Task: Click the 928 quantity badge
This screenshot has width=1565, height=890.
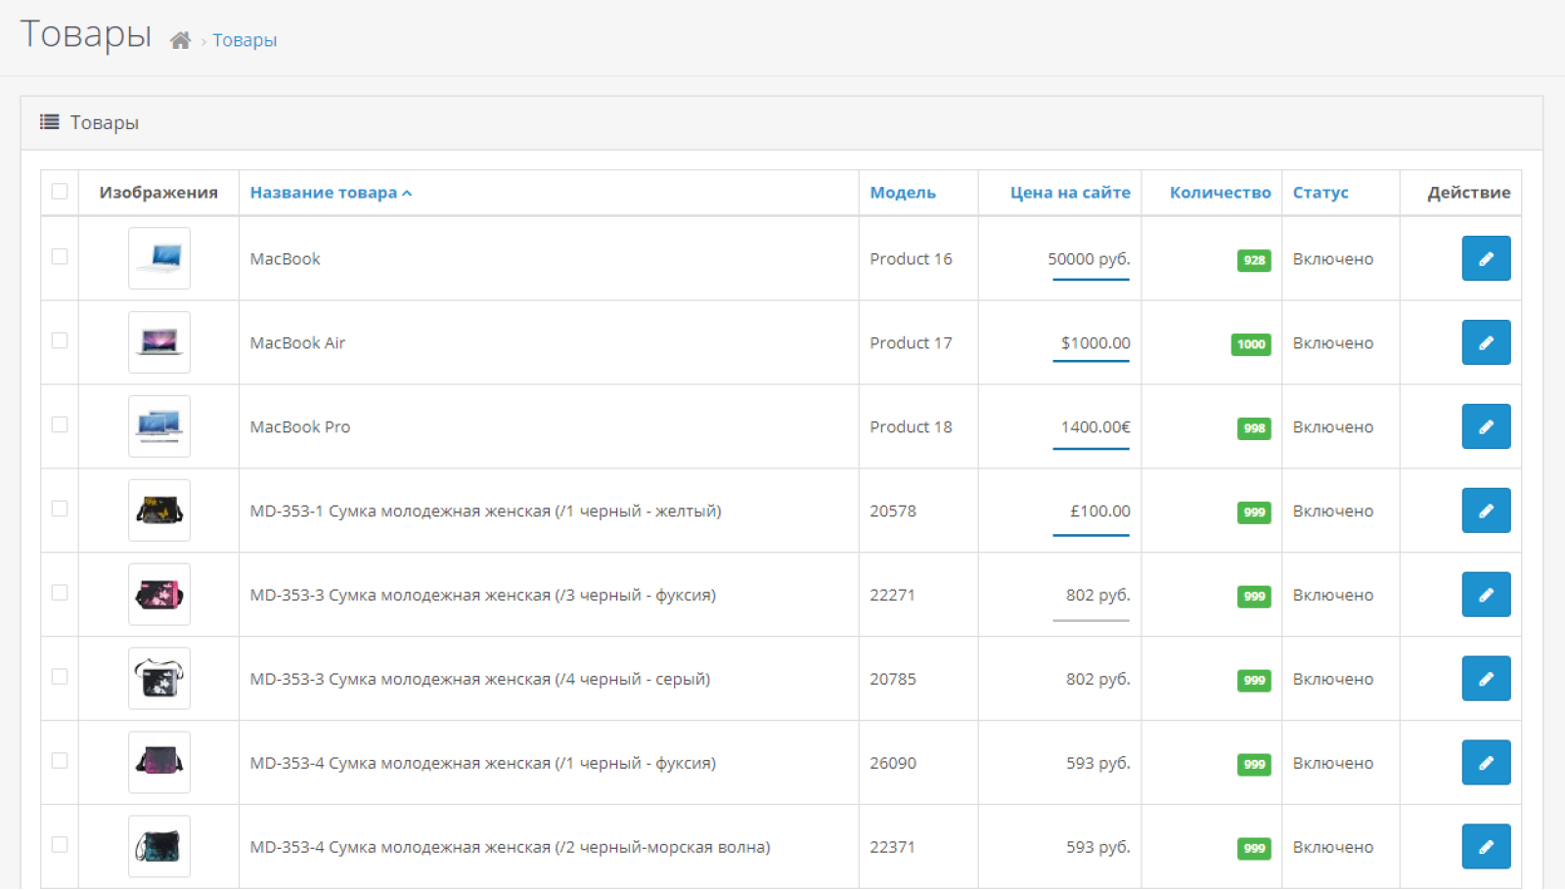Action: coord(1254,260)
